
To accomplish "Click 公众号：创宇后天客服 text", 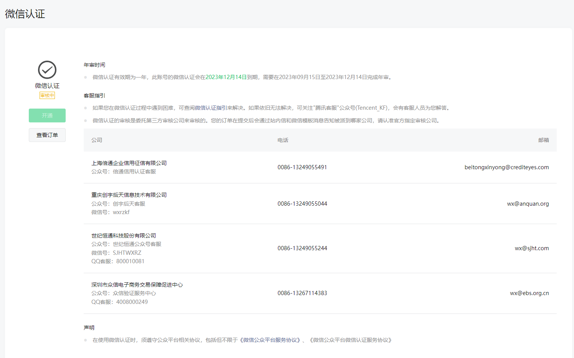I will coord(118,204).
